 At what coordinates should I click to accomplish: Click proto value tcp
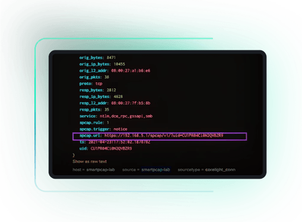(99, 84)
